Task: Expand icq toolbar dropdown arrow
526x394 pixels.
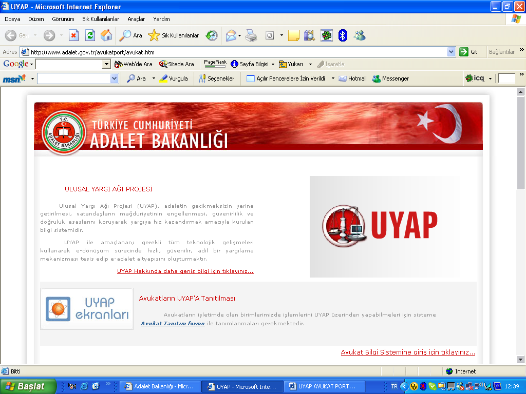Action: (x=490, y=78)
